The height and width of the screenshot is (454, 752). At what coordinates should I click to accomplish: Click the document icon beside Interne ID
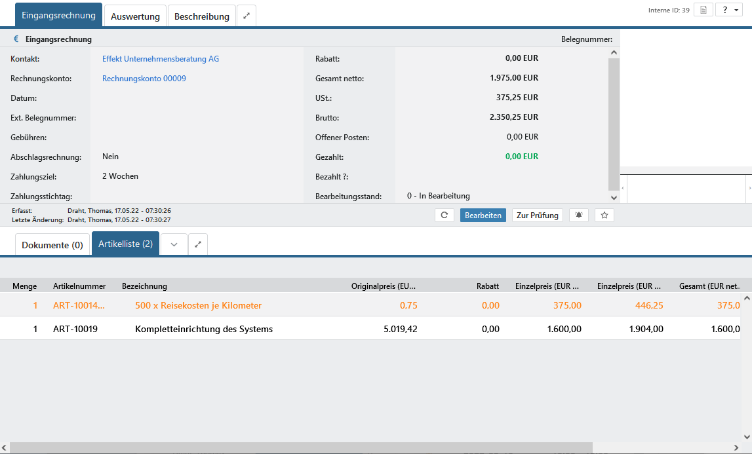[703, 10]
